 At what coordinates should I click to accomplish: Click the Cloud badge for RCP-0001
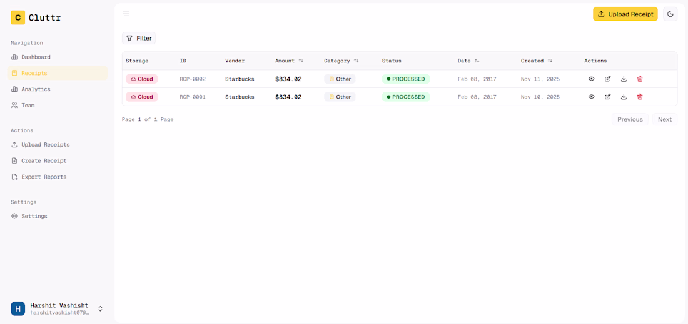point(142,97)
